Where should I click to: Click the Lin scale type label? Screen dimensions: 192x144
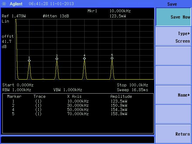pyautogui.click(x=5, y=21)
